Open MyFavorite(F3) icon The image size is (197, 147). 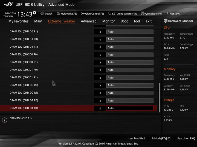(58, 13)
